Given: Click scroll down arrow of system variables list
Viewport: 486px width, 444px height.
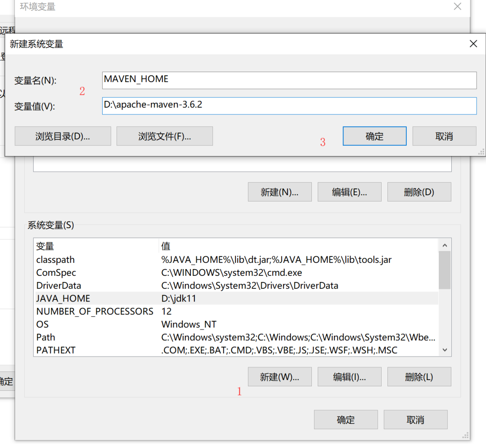Looking at the screenshot, I should 445,350.
